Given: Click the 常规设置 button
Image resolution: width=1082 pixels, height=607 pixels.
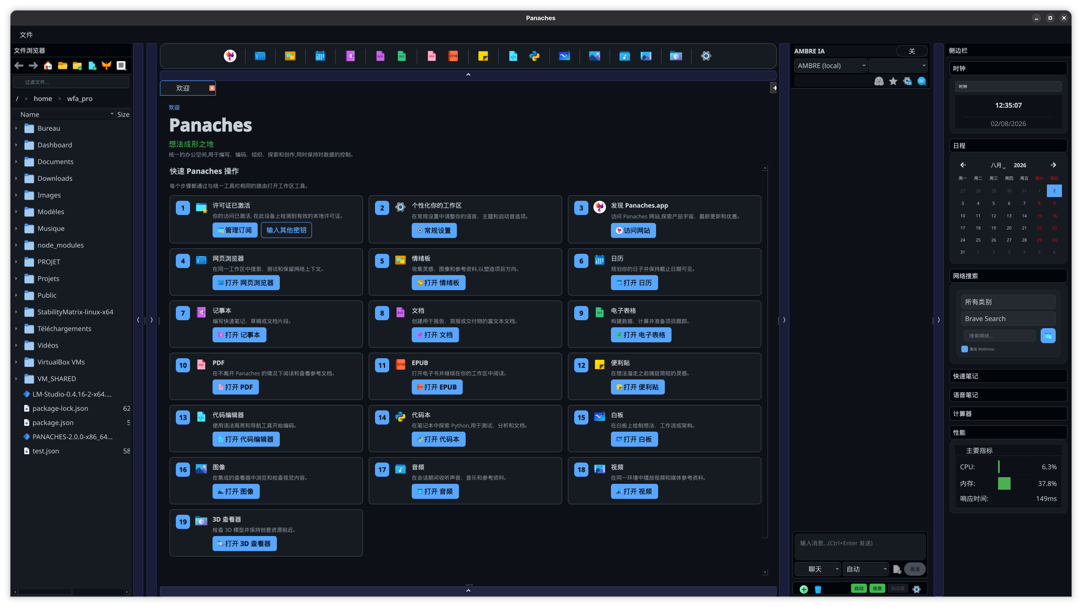Looking at the screenshot, I should pyautogui.click(x=434, y=230).
